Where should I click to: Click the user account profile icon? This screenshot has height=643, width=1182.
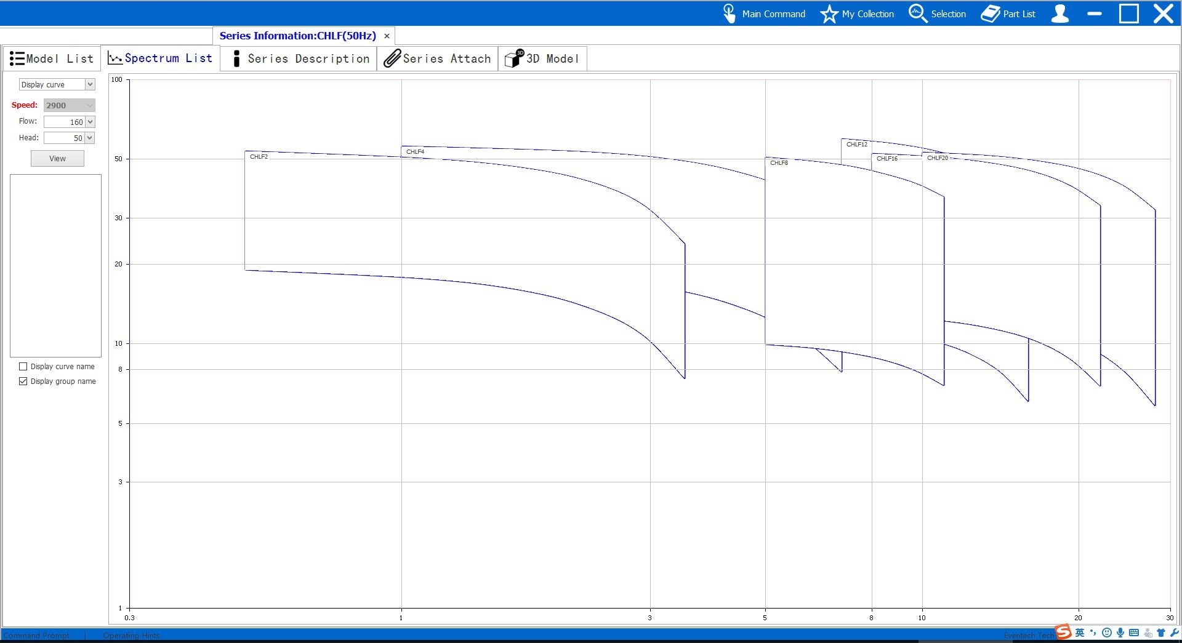tap(1059, 14)
